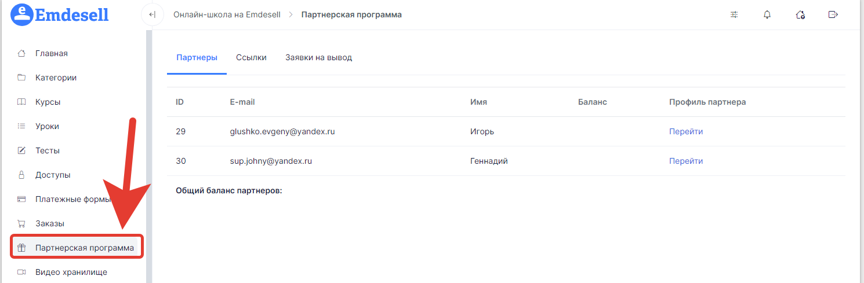Viewport: 864px width, 283px height.
Task: Click the Курсы book icon
Action: click(x=21, y=102)
